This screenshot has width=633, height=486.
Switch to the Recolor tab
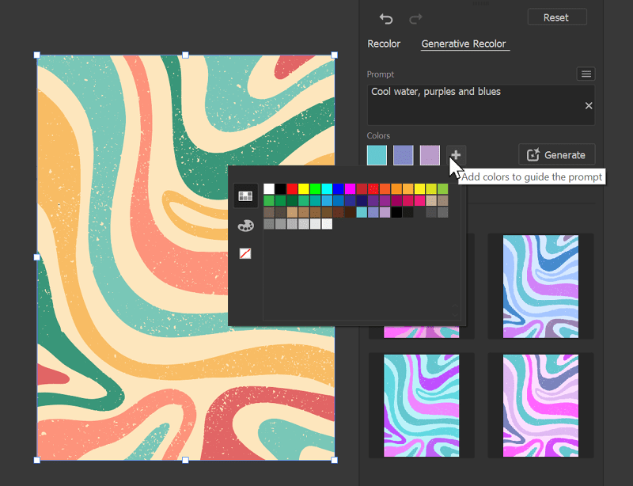coord(384,44)
